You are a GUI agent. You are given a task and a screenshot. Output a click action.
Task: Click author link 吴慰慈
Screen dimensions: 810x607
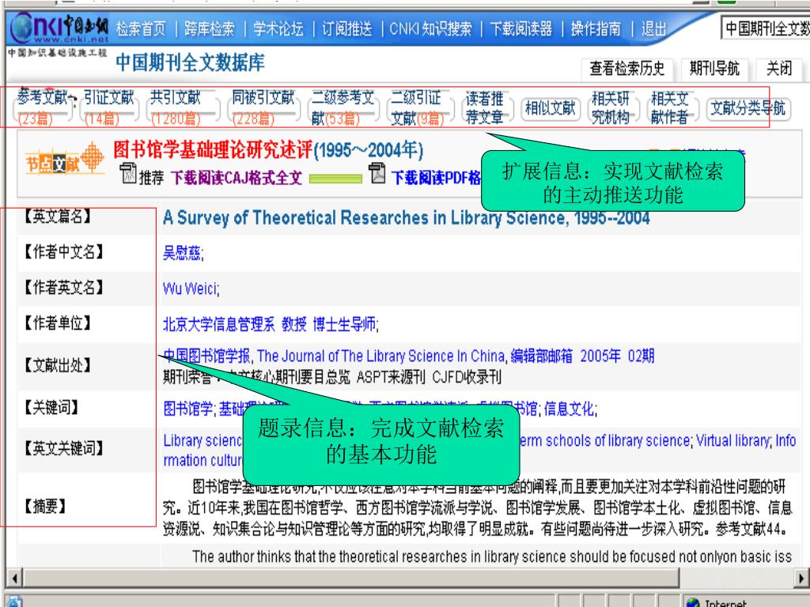coord(182,253)
